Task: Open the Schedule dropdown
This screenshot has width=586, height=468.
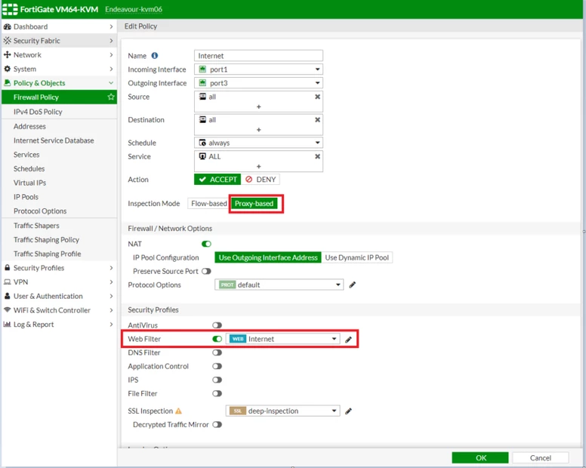Action: pos(258,143)
